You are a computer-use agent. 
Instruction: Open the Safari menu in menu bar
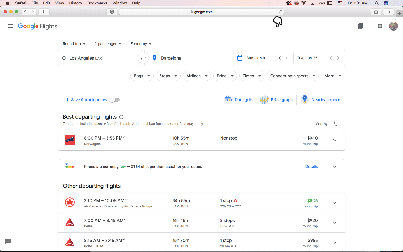tap(21, 3)
